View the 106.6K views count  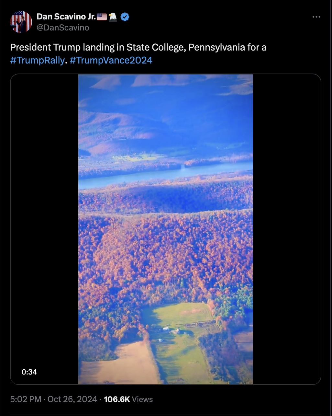click(x=117, y=399)
